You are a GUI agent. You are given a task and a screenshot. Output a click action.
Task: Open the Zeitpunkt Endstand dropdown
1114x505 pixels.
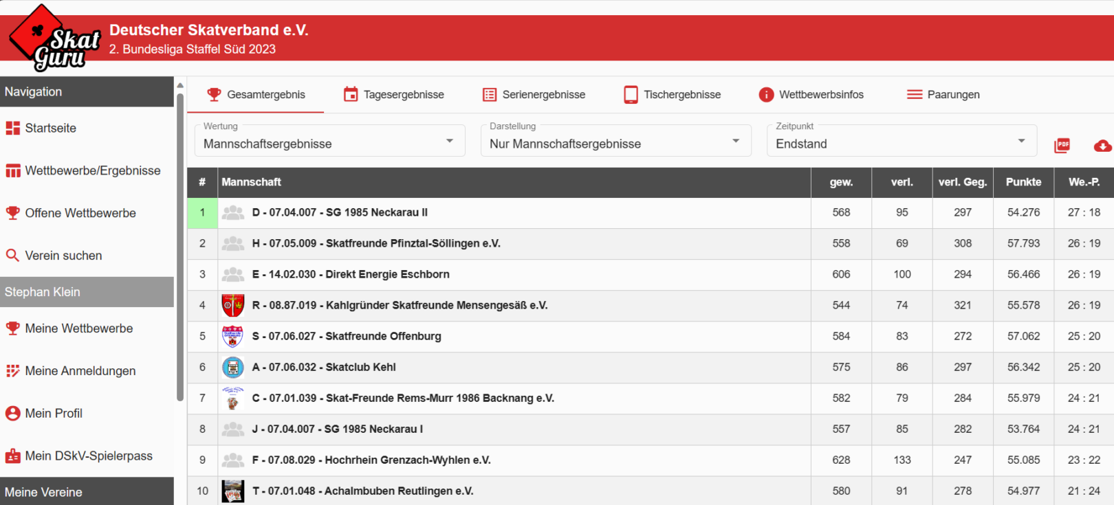tap(901, 141)
